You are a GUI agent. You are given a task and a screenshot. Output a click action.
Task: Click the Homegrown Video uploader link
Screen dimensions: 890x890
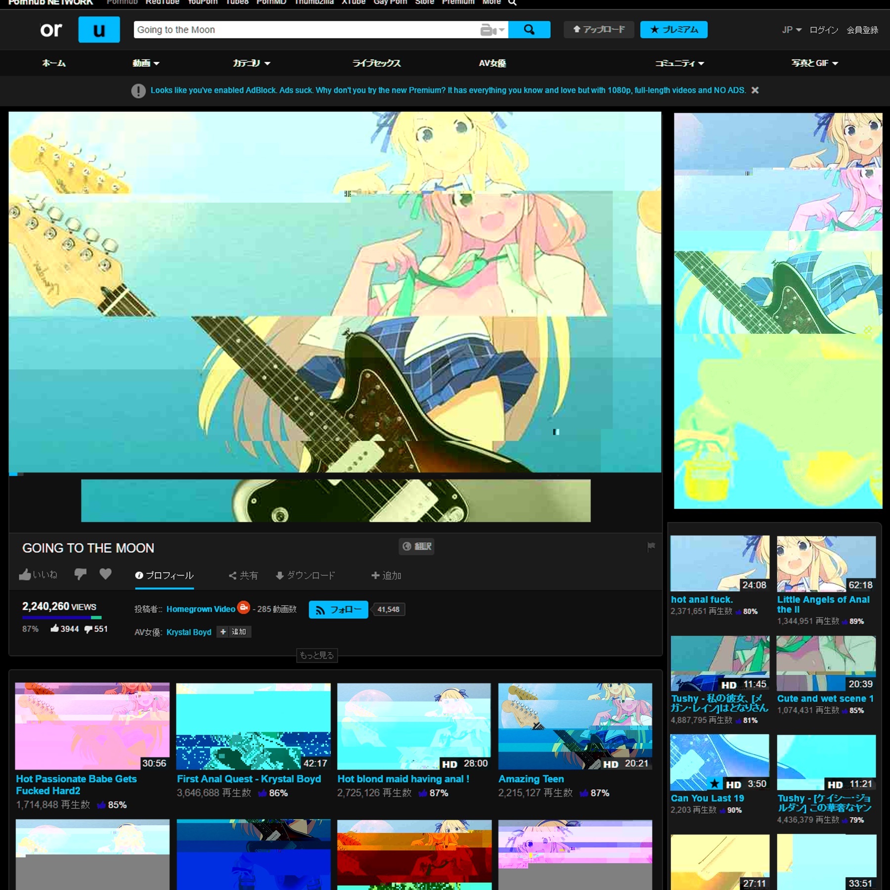(201, 609)
